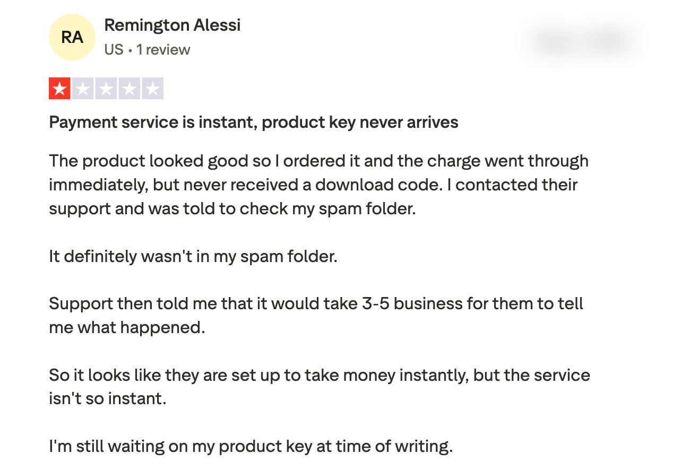673x471 pixels.
Task: Click the 'me what happened.' line
Action: pyautogui.click(x=127, y=327)
